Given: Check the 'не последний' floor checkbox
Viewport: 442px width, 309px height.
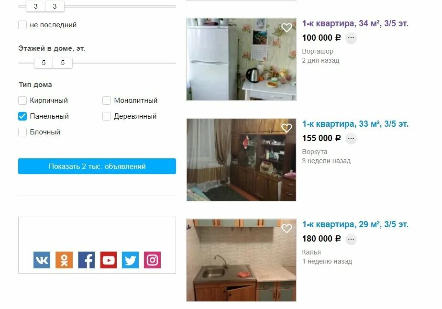Looking at the screenshot, I should (22, 25).
